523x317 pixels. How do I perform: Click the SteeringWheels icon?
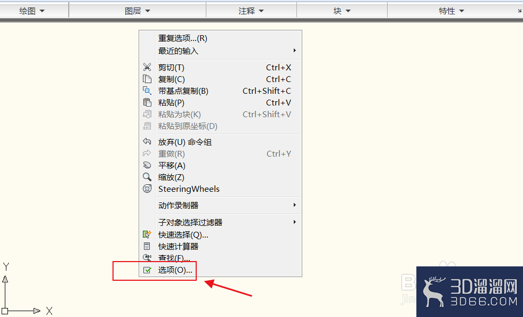147,189
